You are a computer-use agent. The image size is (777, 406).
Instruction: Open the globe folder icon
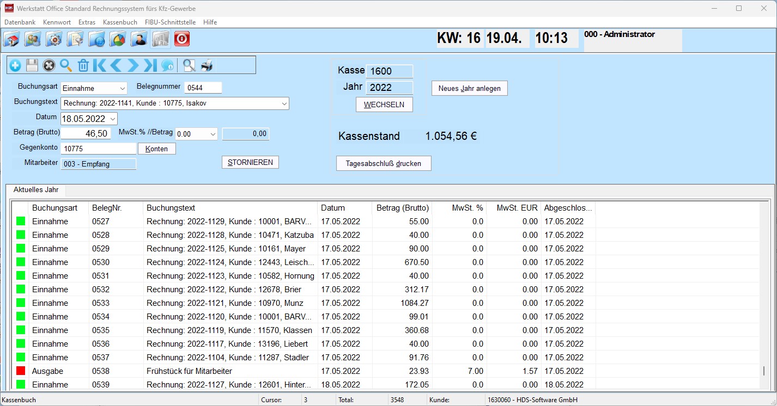pos(96,39)
